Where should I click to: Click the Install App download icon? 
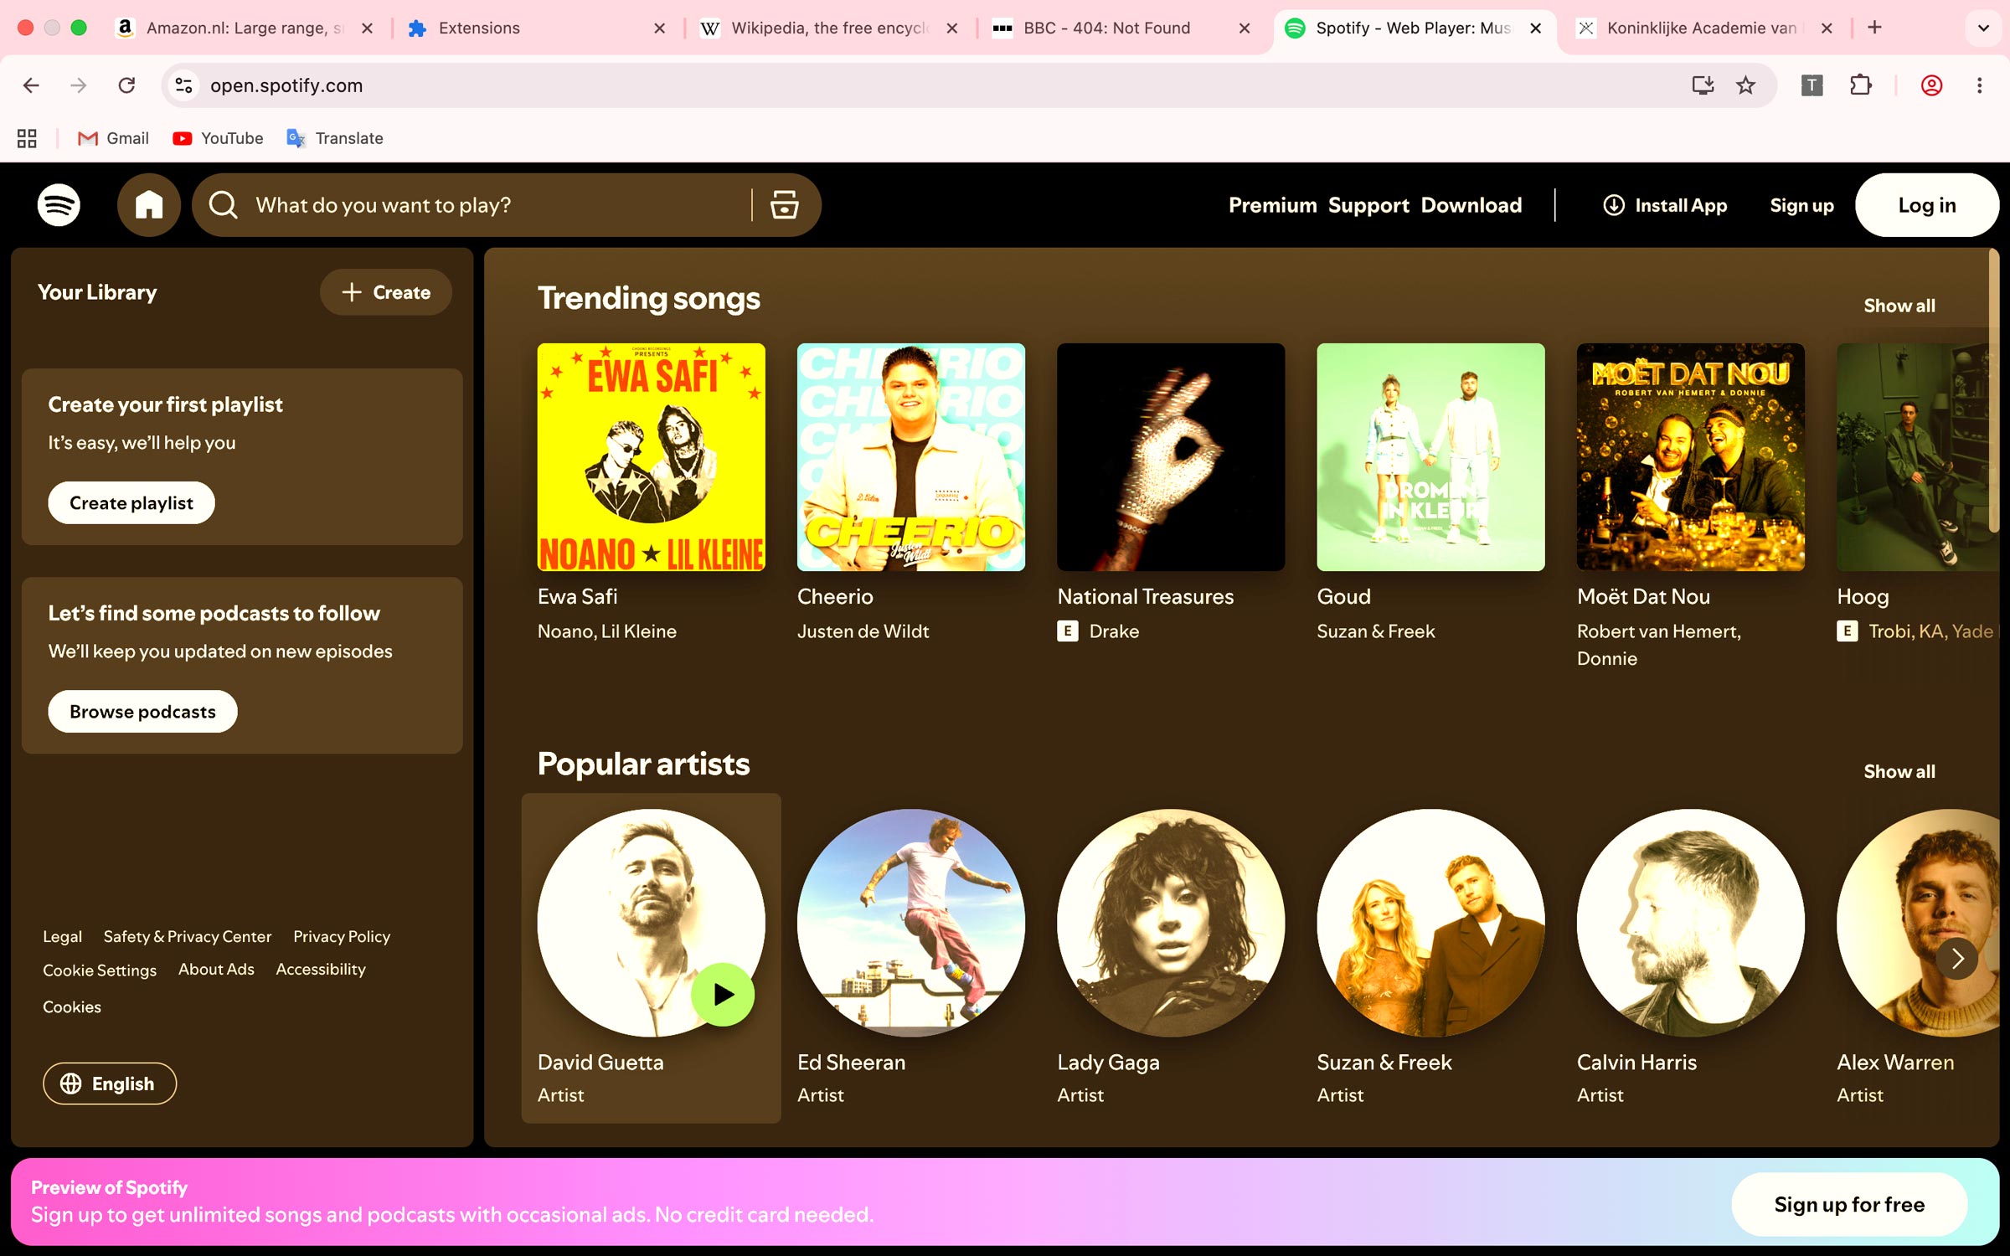point(1613,205)
